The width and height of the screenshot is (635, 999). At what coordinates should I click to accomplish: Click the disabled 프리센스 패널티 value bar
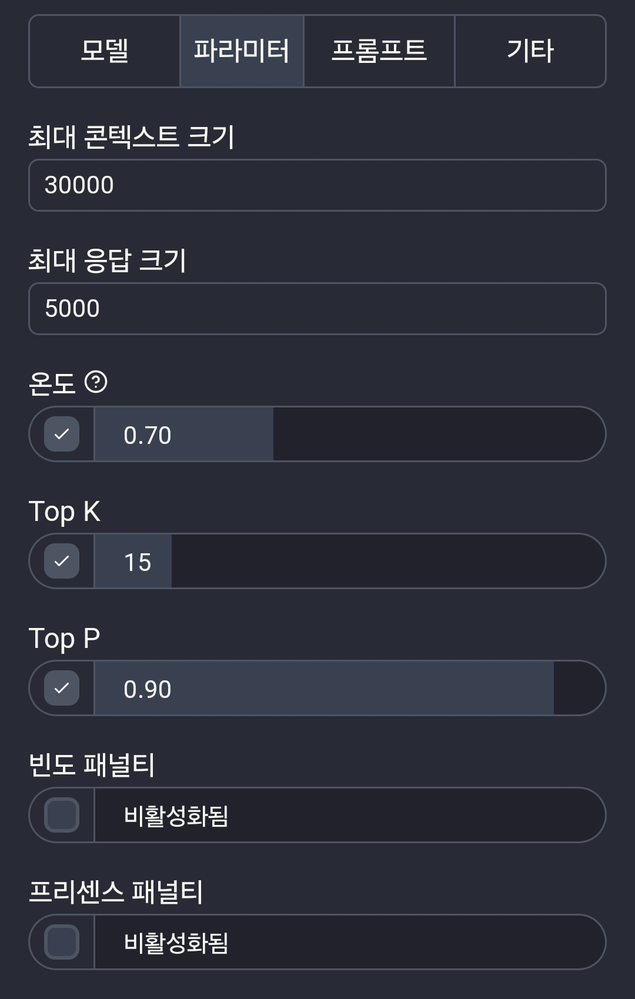point(350,942)
